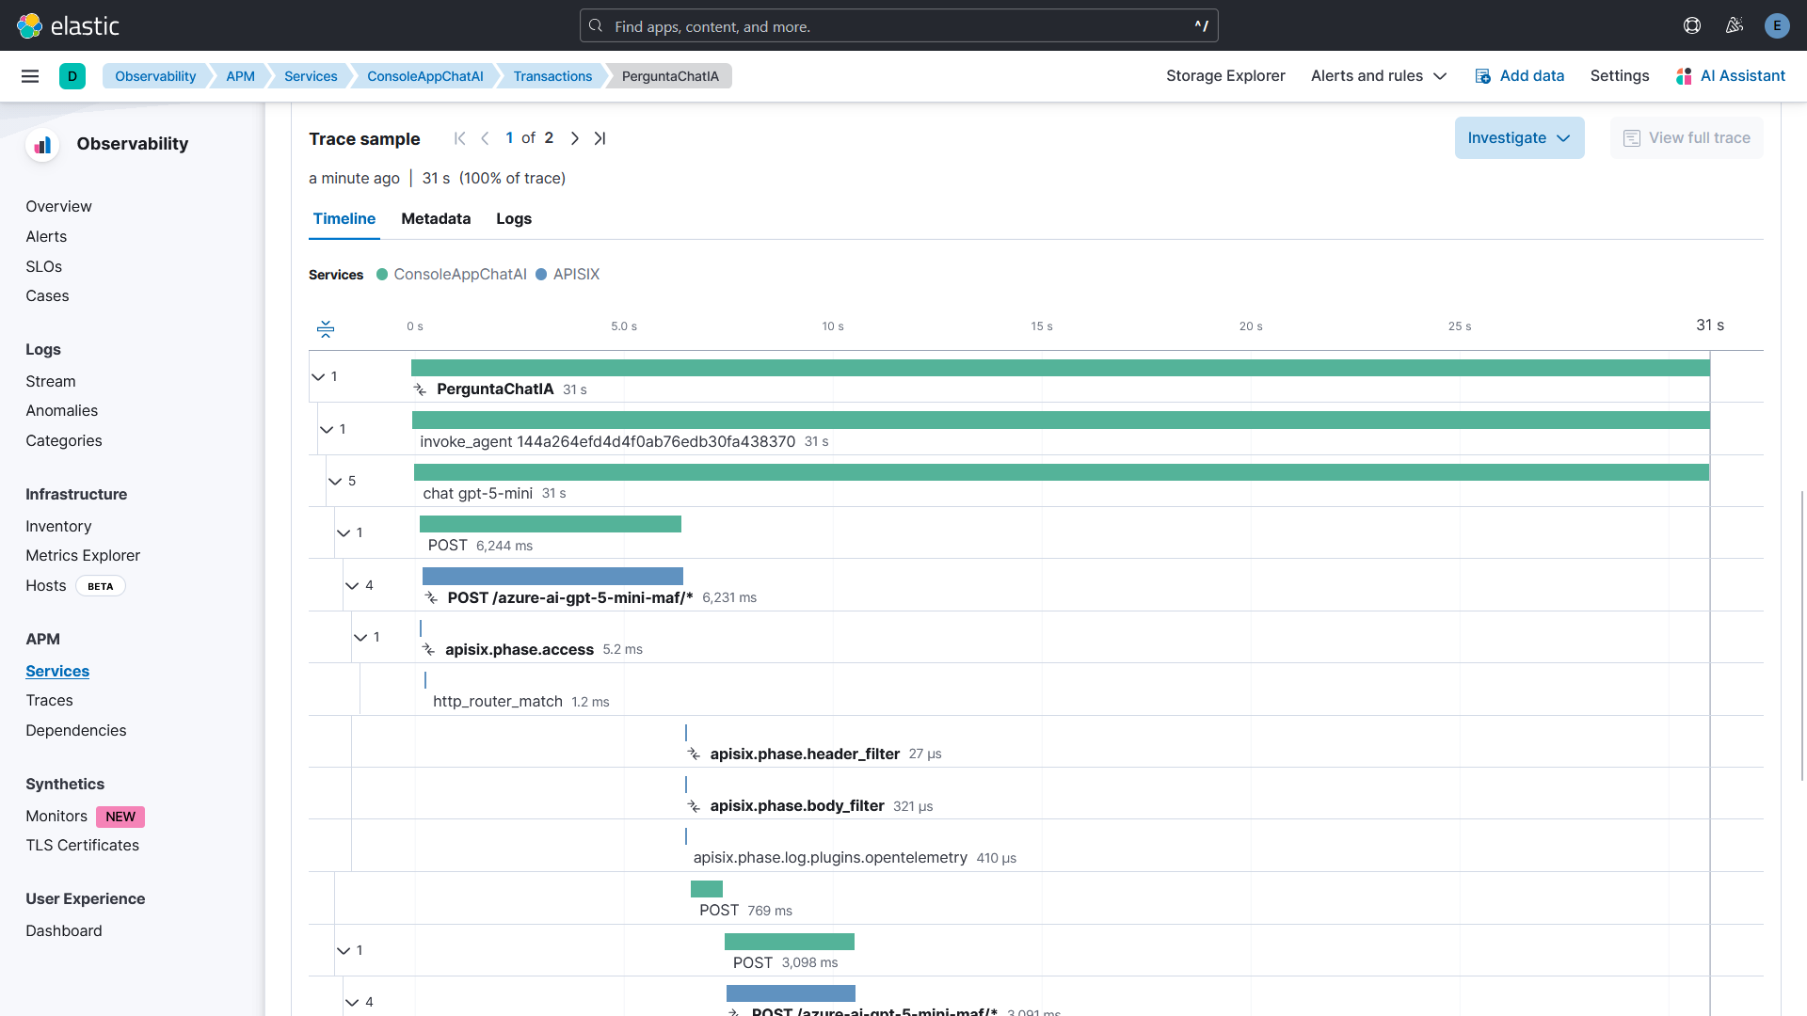Click icon next to POST /azure-ai-gpt-5-mini-maf/* 6,231 ms
The width and height of the screenshot is (1807, 1016).
click(x=432, y=598)
